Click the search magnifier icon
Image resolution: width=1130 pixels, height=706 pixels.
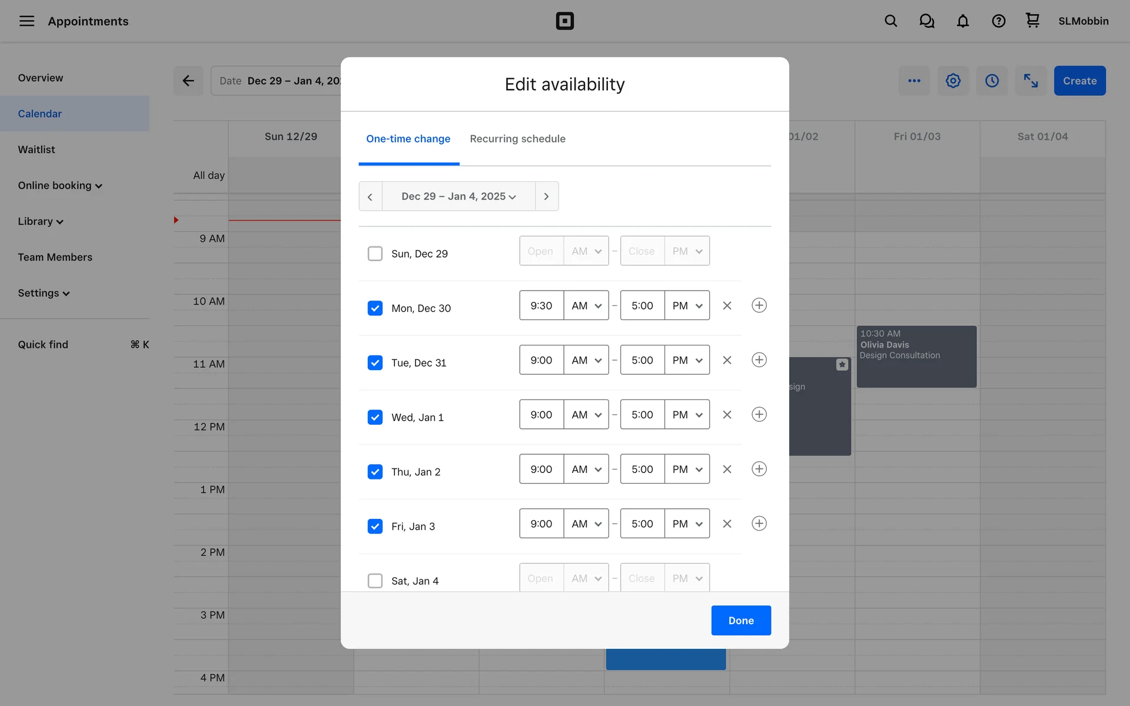[890, 21]
